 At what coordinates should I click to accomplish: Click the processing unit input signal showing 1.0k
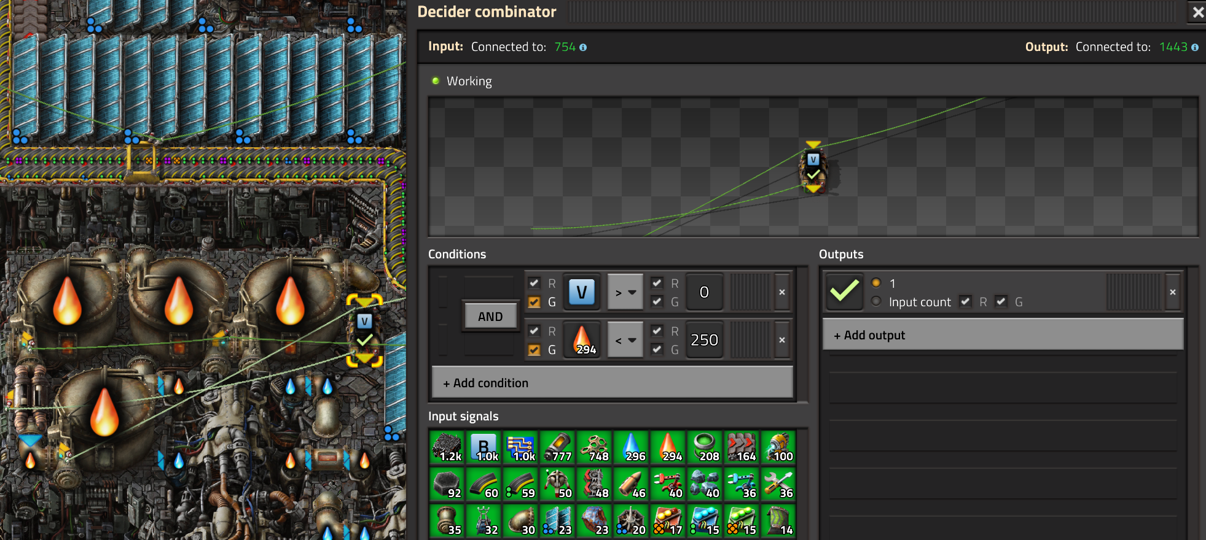click(x=521, y=447)
